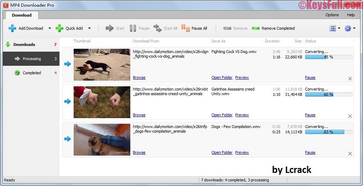Select the Completed sidebar item
Screen dimensions: 363x186
click(31, 73)
